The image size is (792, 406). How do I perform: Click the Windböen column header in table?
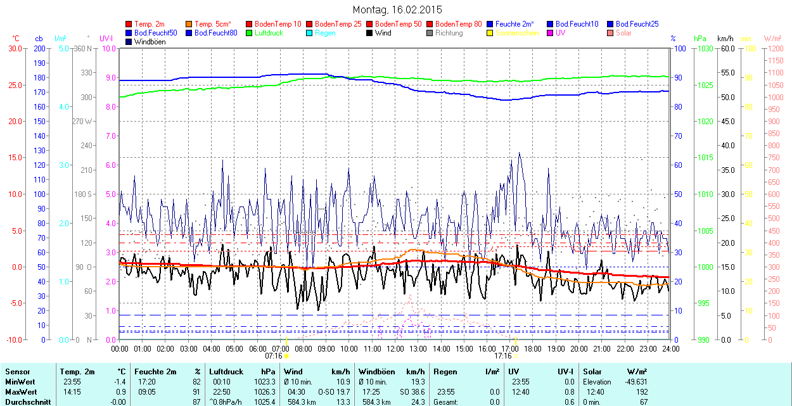(376, 372)
